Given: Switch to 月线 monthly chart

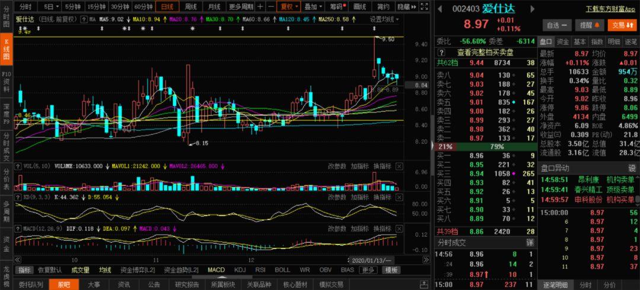Looking at the screenshot, I should [x=214, y=7].
